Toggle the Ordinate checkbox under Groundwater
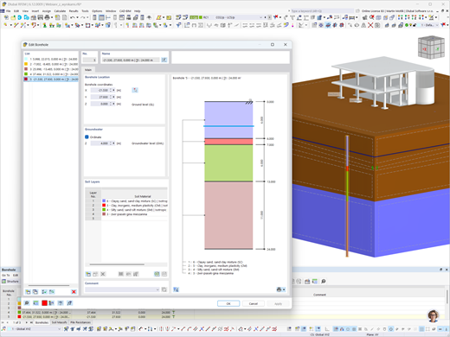Image resolution: width=450 pixels, height=337 pixels. [87, 137]
